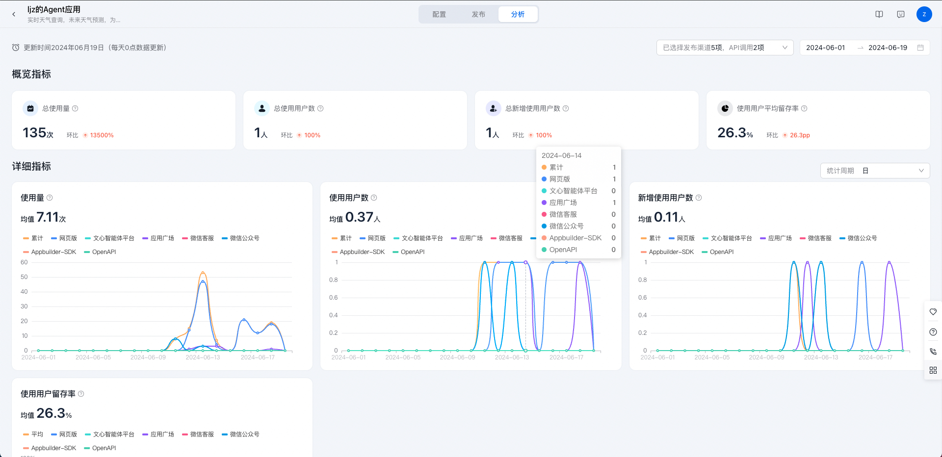Toggle 网页版 series in 使用量 chart
Screen dimensions: 942x457
[64, 238]
